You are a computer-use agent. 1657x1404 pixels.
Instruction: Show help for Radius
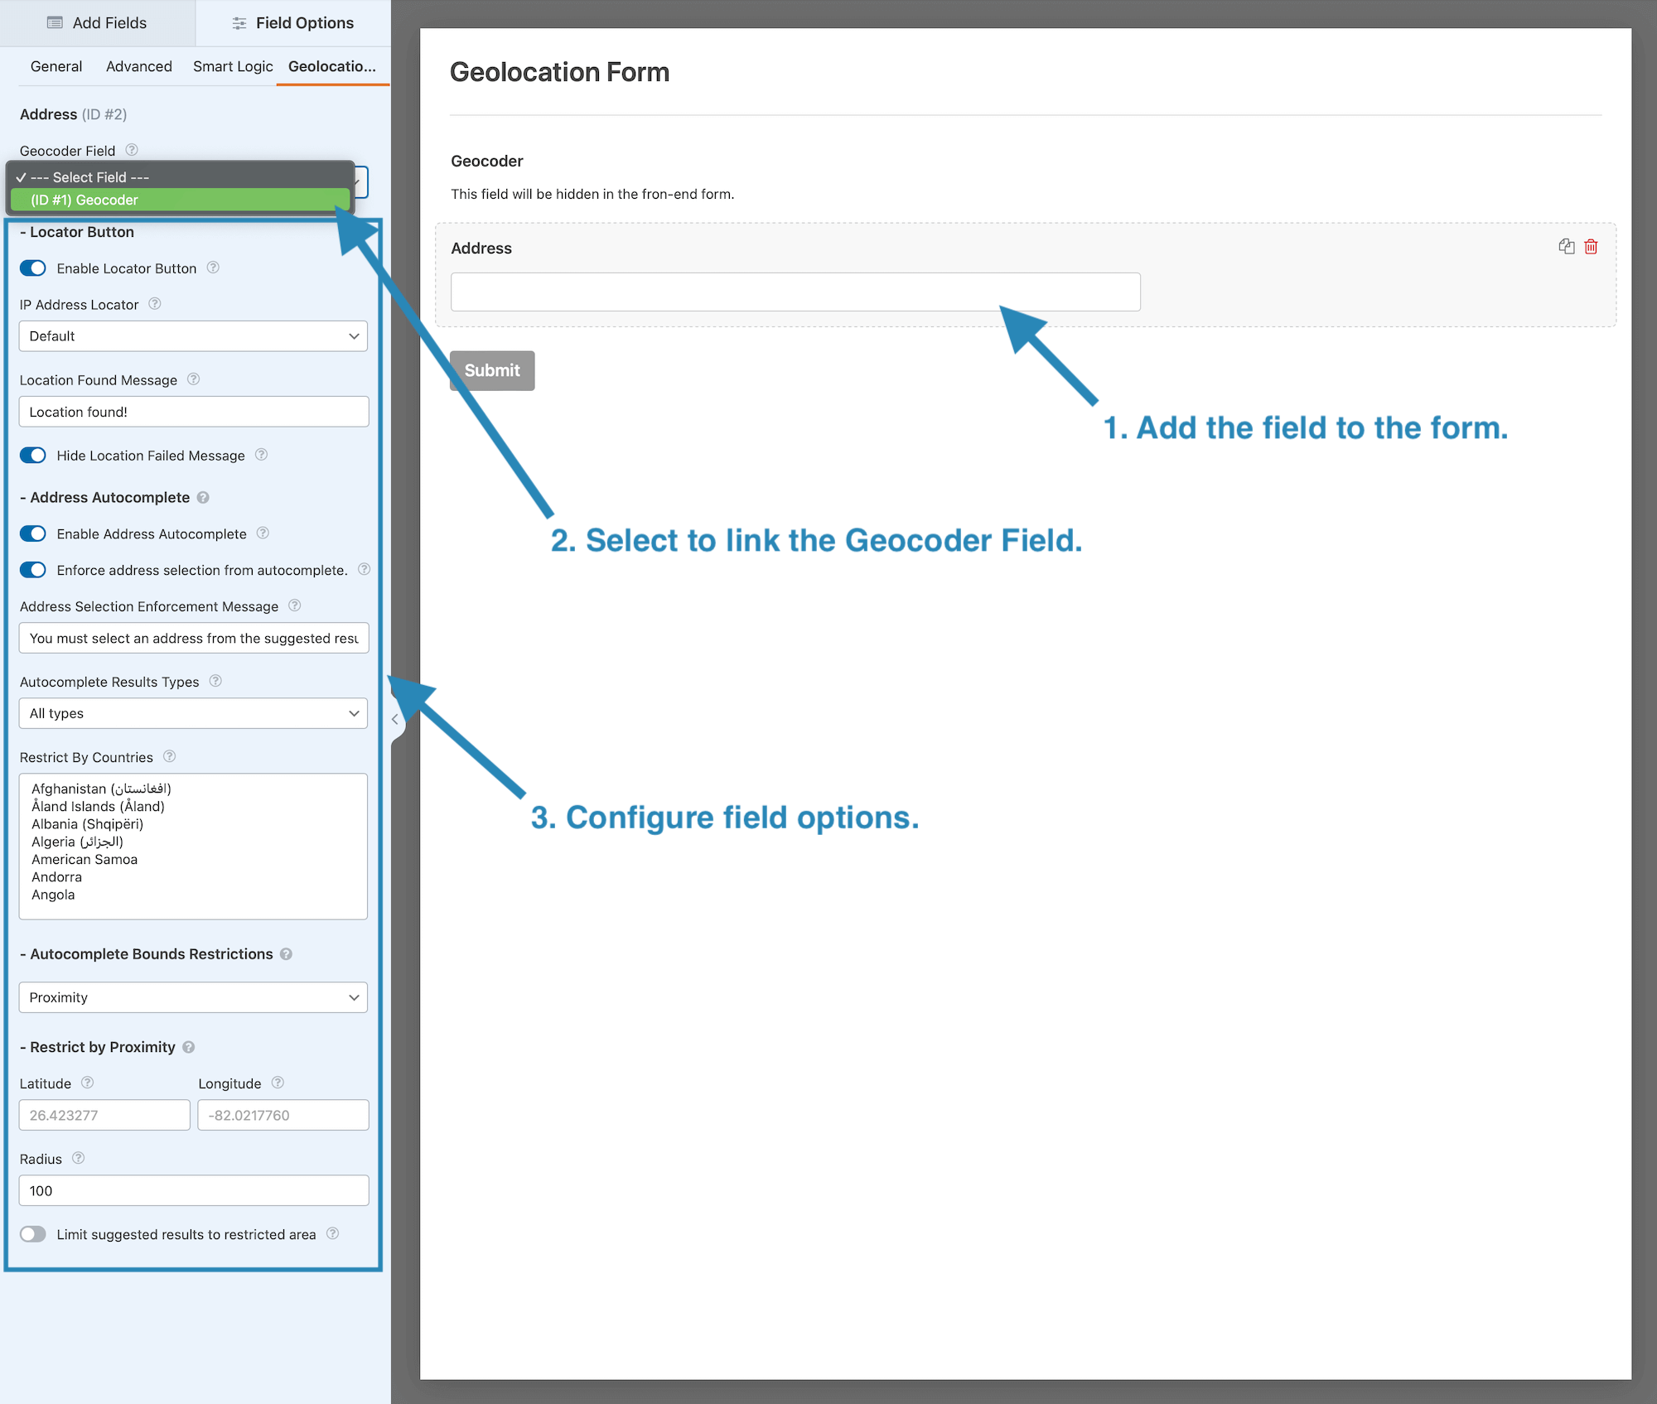point(79,1158)
